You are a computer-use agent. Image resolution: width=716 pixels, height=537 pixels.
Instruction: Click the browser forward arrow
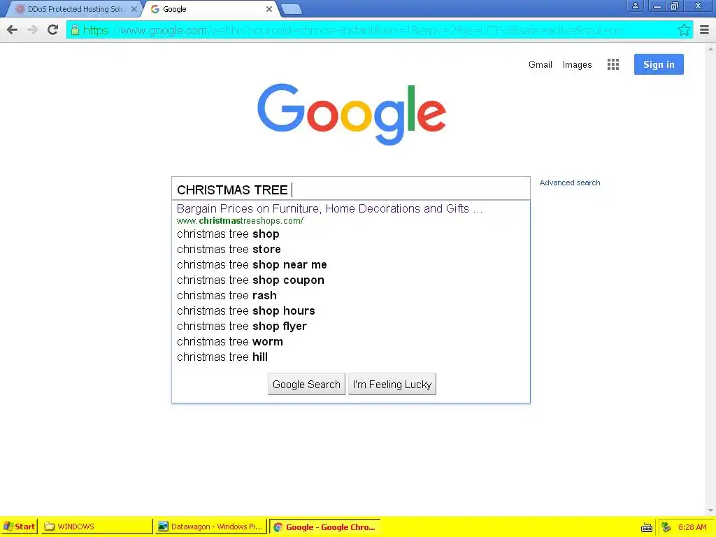click(x=32, y=30)
